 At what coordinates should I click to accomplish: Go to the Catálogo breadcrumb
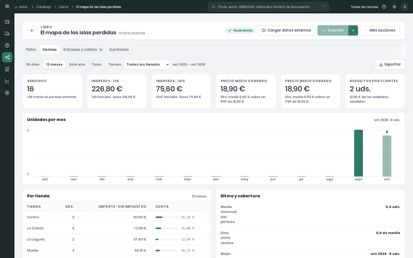pos(44,7)
